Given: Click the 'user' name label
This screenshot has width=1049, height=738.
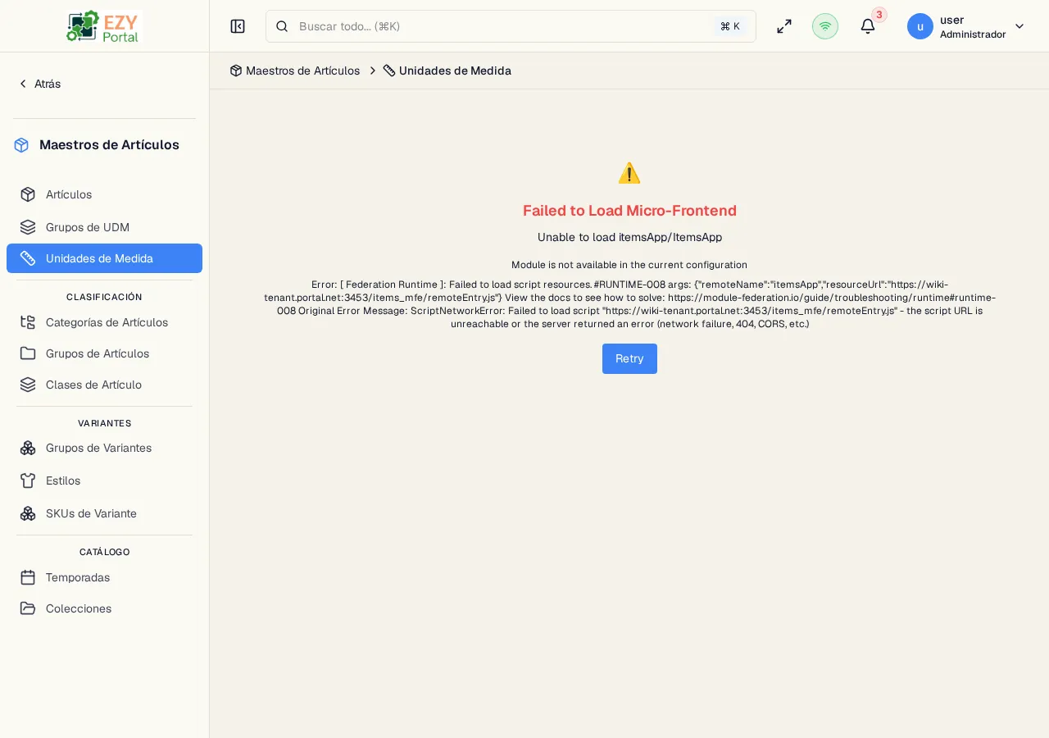Looking at the screenshot, I should point(951,20).
